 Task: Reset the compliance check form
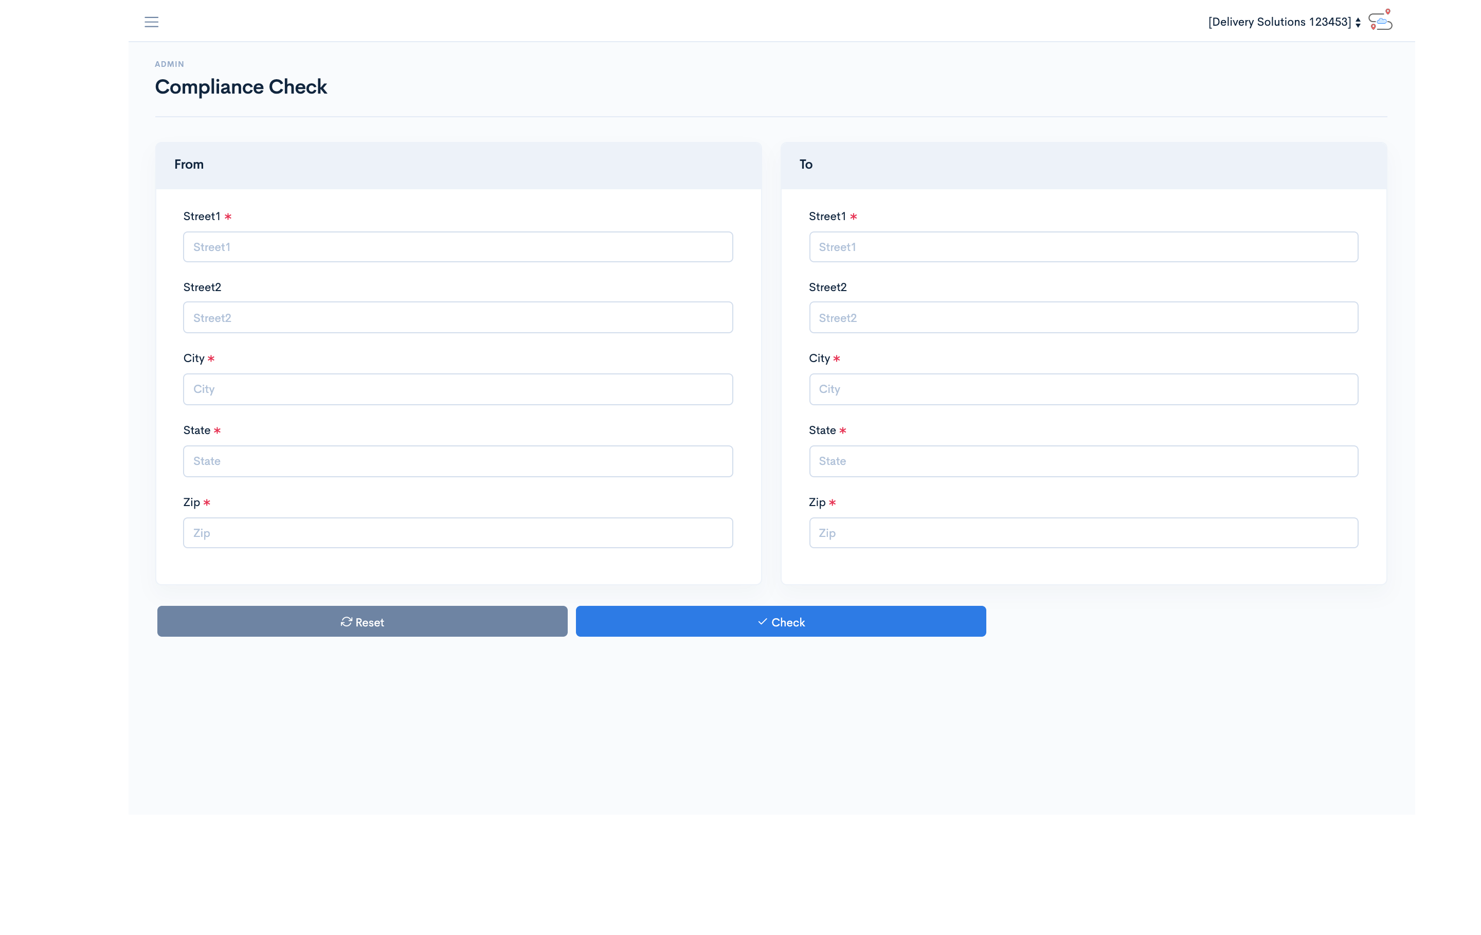[x=362, y=621]
